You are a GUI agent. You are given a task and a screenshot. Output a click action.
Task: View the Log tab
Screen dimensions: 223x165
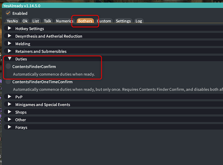point(139,21)
